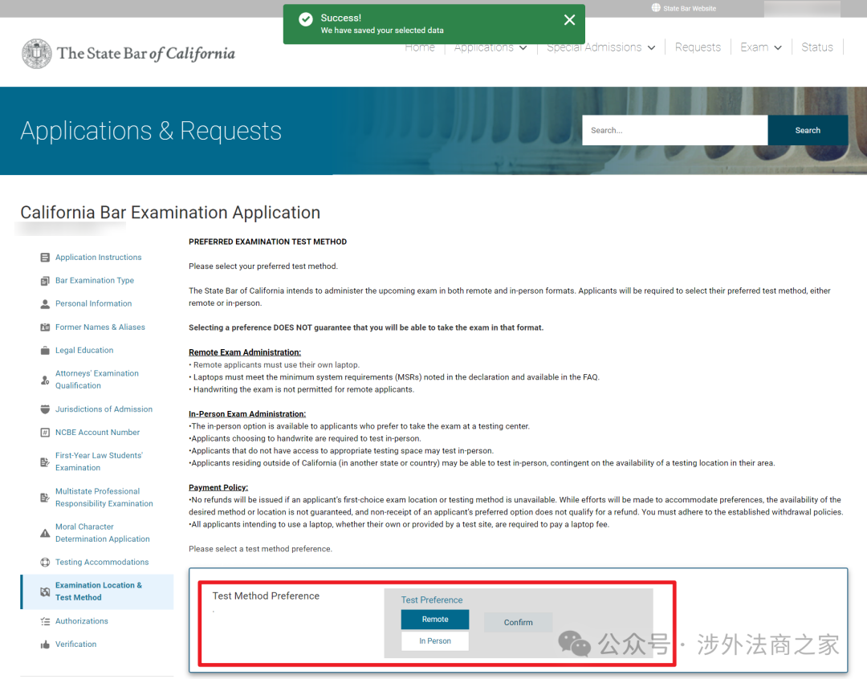Image resolution: width=867 pixels, height=679 pixels.
Task: Click the 'Applications & Requests' banner title
Action: tap(151, 131)
